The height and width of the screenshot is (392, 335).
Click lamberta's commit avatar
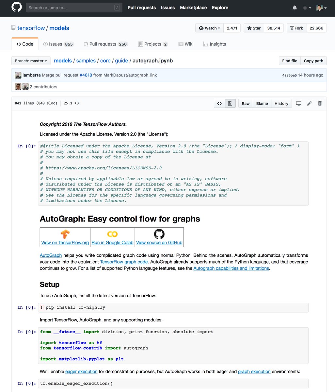tap(18, 75)
